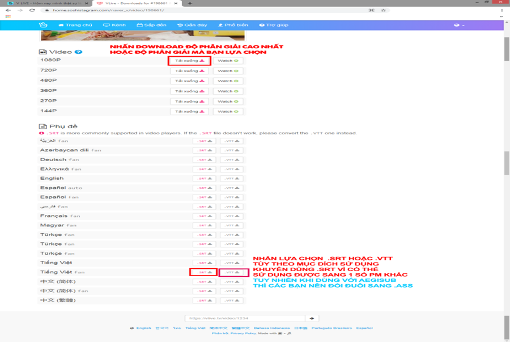
Task: Watch the 720P video
Action: (x=228, y=71)
